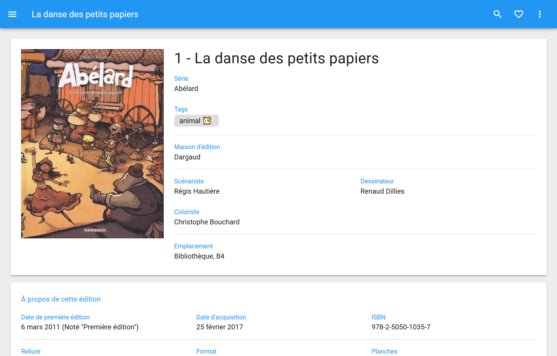The height and width of the screenshot is (356, 557).
Task: Open the Abélard series link
Action: click(x=186, y=89)
